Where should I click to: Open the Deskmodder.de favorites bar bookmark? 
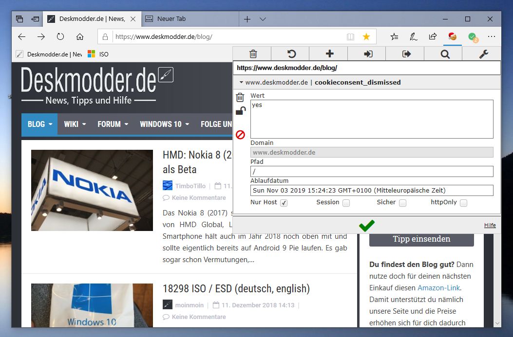point(49,54)
